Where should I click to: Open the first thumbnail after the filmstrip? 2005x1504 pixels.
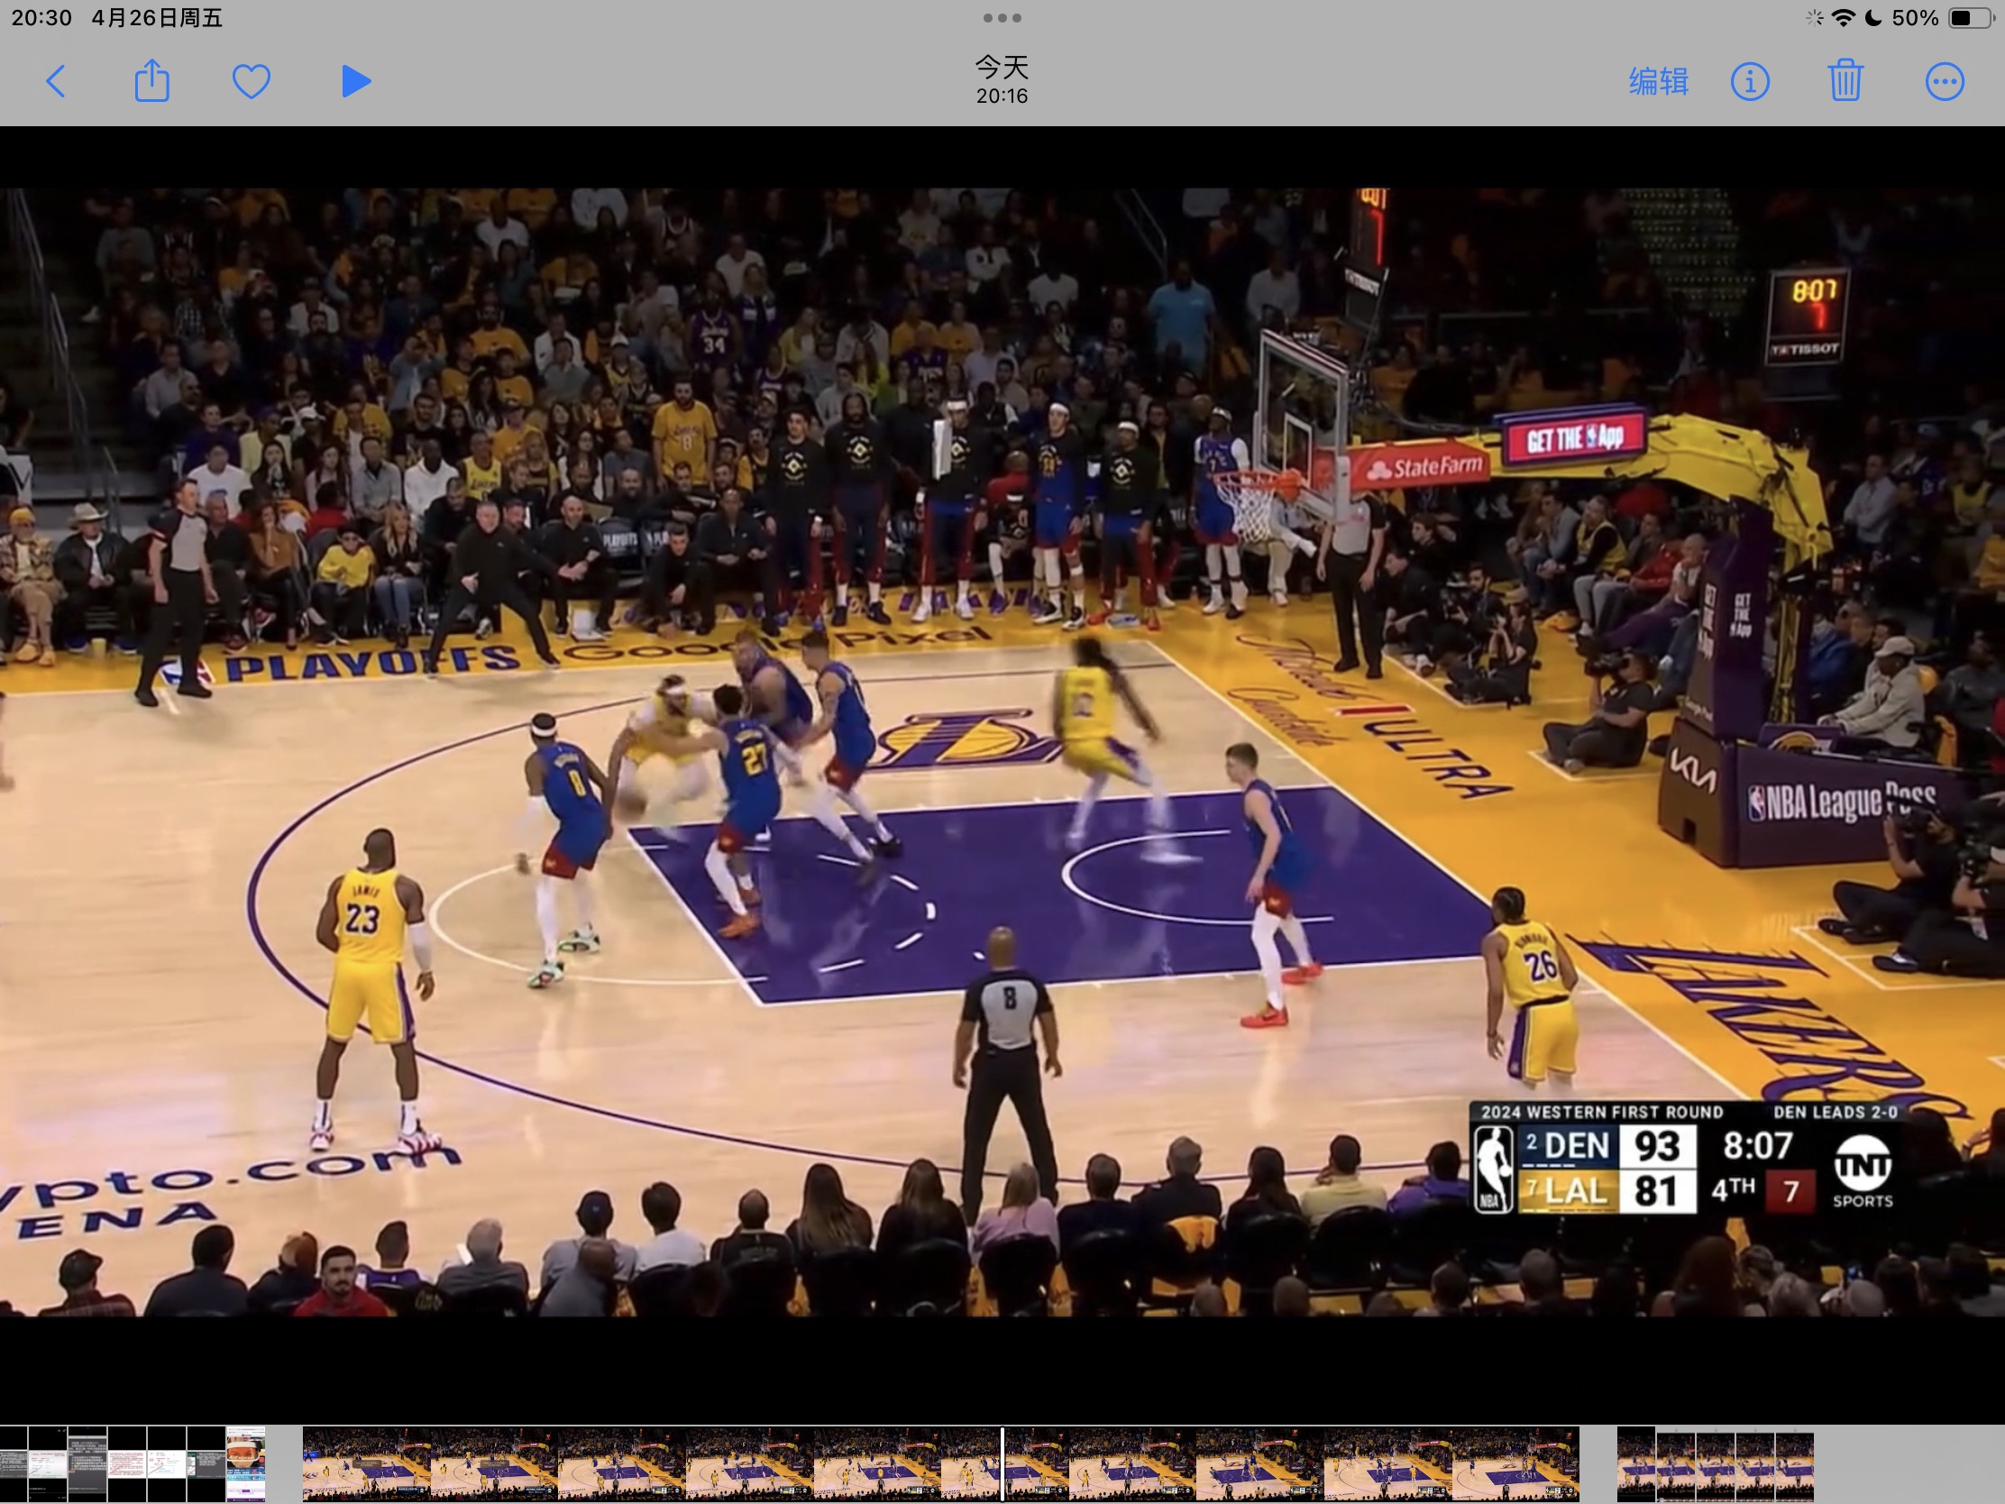1637,1463
